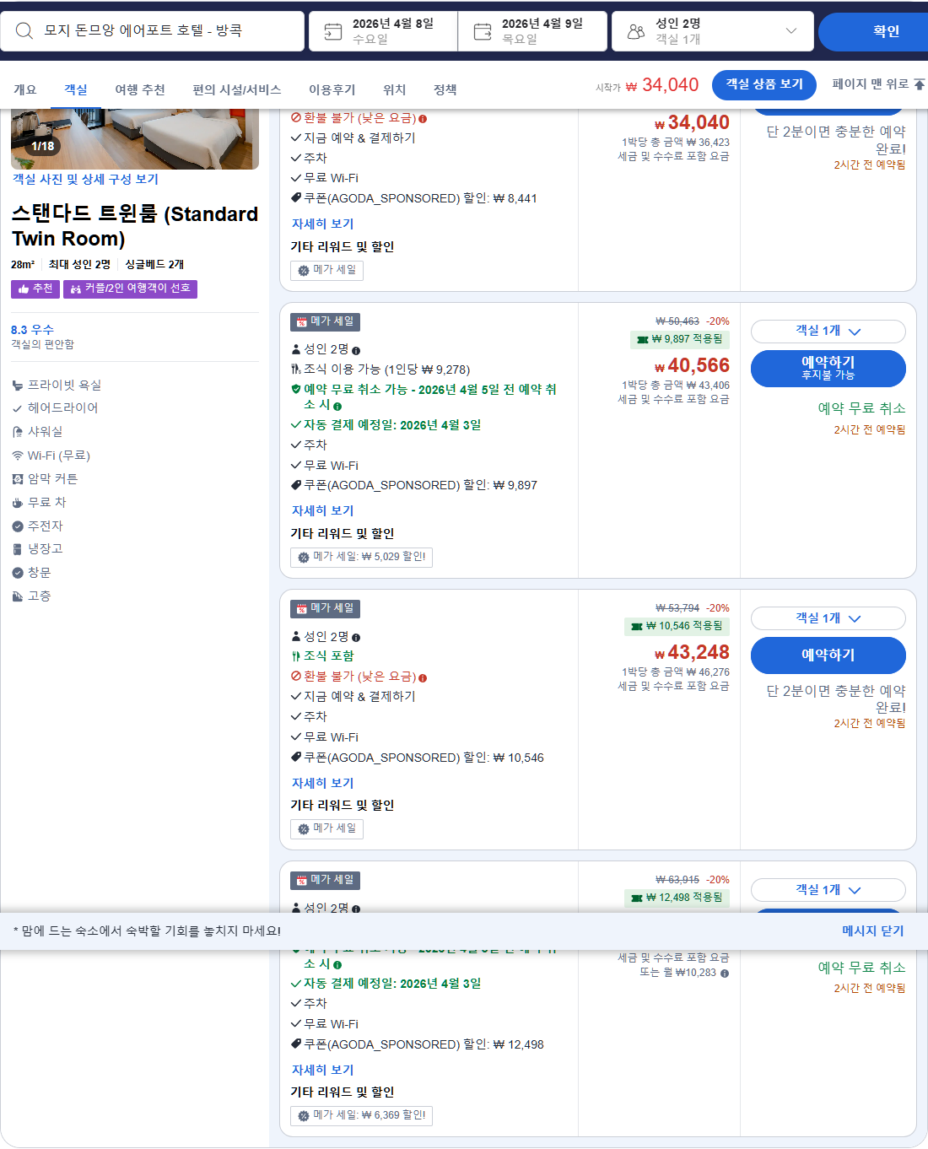Screen dimensions: 928x1149
Task: Click the hotel name search input field
Action: tap(152, 30)
